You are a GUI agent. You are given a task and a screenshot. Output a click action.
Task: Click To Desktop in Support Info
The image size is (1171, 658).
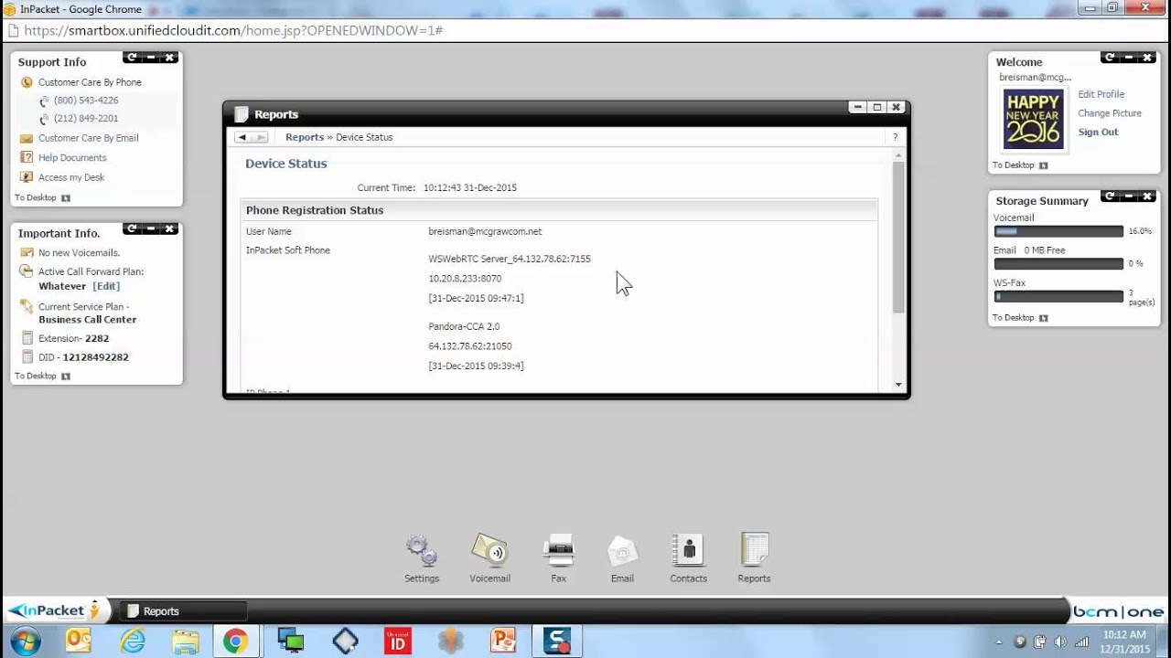point(42,198)
